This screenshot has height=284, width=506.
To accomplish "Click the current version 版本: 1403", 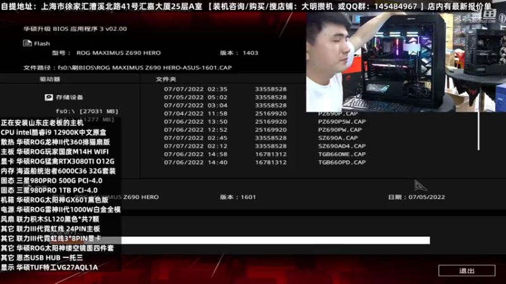I will pos(239,53).
